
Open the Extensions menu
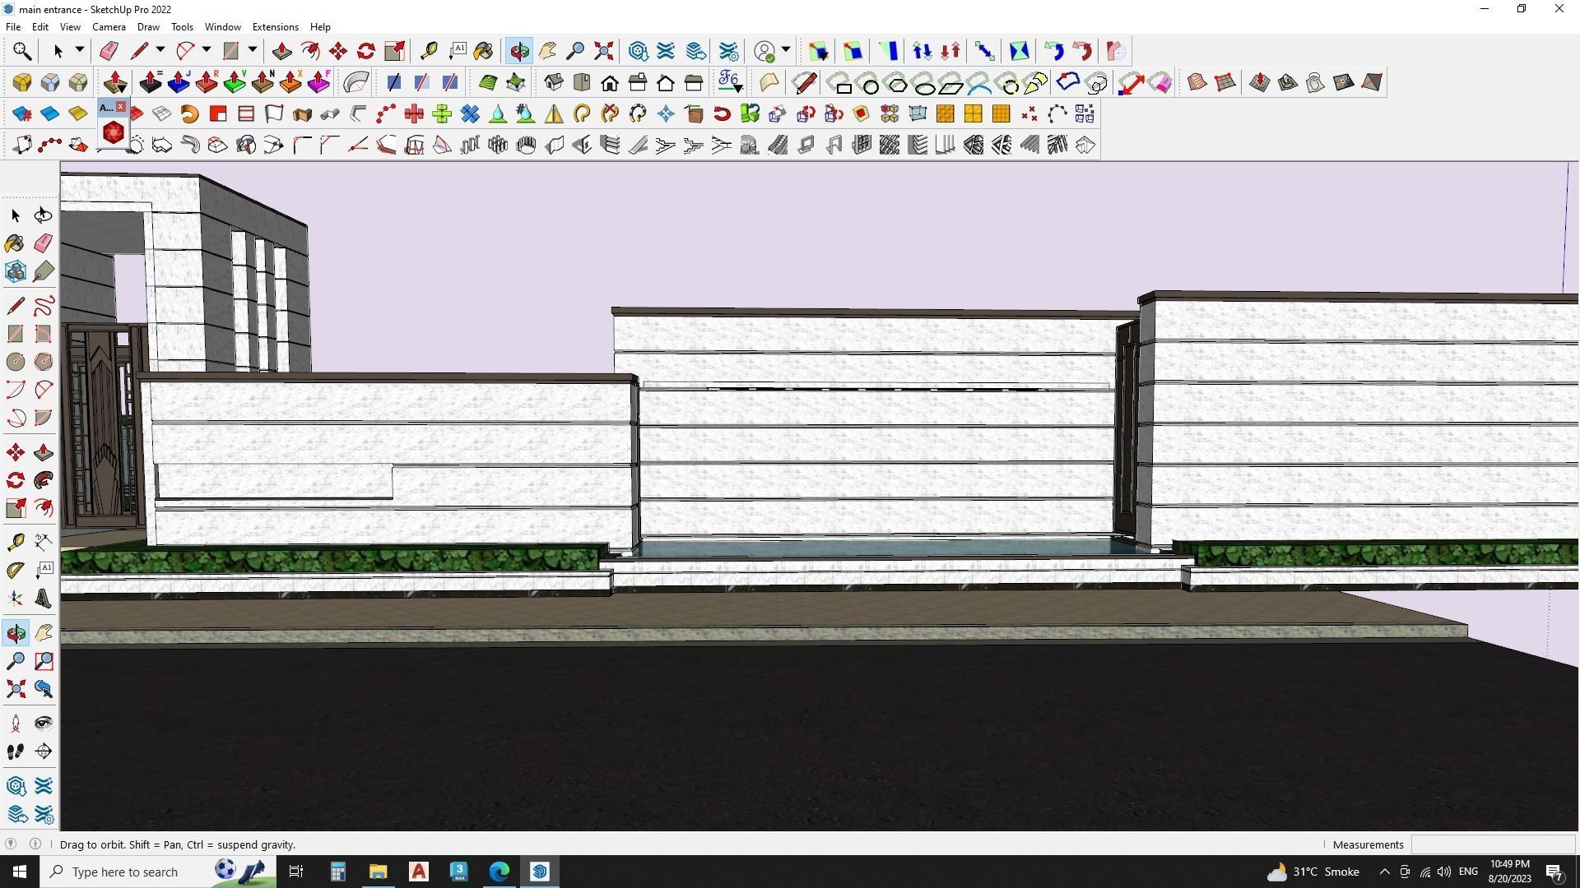click(275, 27)
